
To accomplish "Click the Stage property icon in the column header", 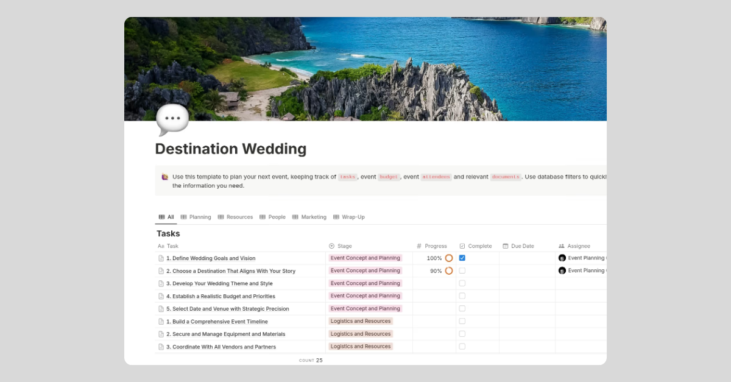I will point(332,246).
